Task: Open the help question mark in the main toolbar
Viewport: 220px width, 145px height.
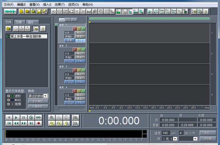Action: pyautogui.click(x=206, y=12)
